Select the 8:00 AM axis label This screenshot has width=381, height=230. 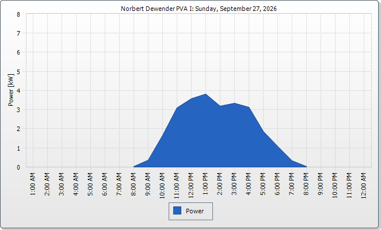pyautogui.click(x=134, y=184)
